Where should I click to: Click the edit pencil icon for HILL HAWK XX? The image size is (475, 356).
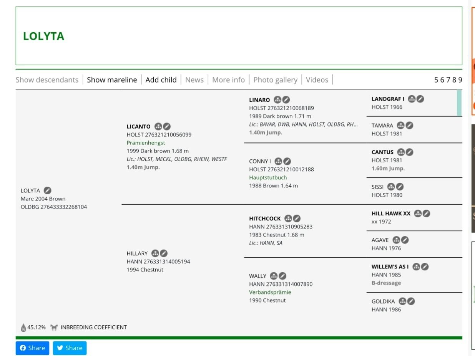tap(427, 214)
